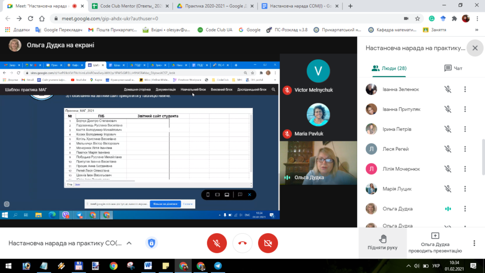Click the Grammarly extension icon
The image size is (485, 273).
point(431,18)
